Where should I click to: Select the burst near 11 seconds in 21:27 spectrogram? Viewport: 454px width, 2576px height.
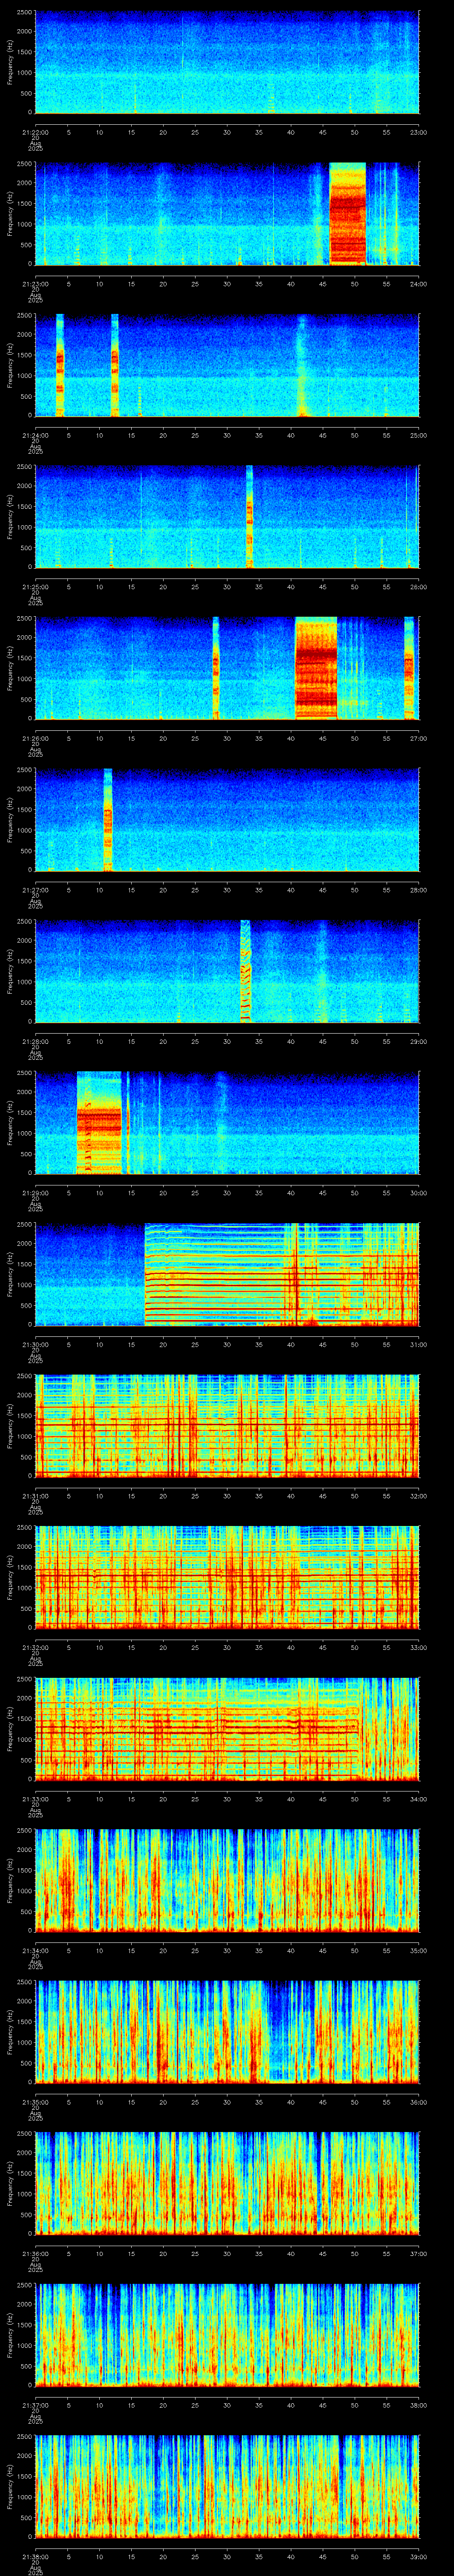pyautogui.click(x=108, y=820)
